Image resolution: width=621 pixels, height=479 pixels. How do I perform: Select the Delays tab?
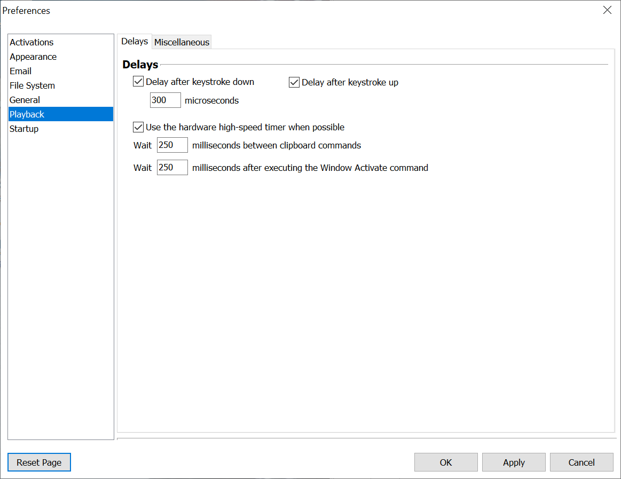(x=135, y=42)
